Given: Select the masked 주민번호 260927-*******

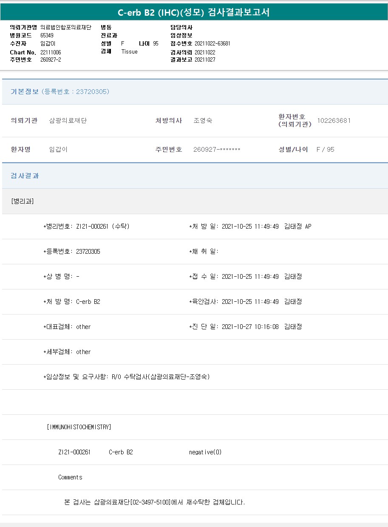Looking at the screenshot, I should point(217,150).
